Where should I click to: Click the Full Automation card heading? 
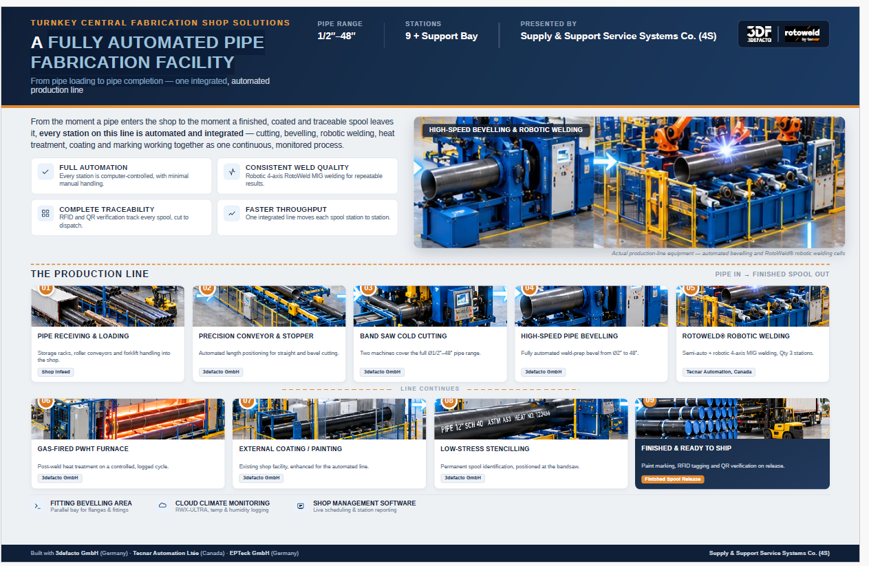click(94, 167)
